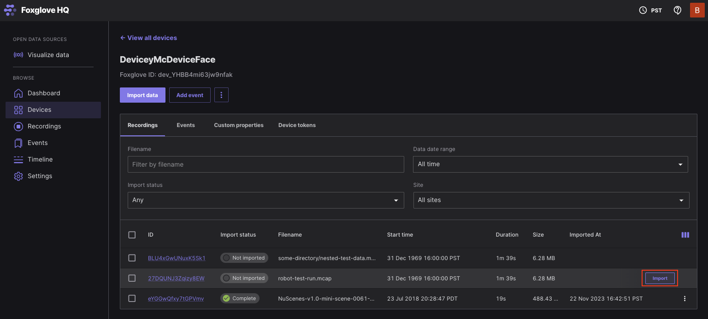708x319 pixels.
Task: Open the kebab menu next to Add event
Action: click(221, 95)
